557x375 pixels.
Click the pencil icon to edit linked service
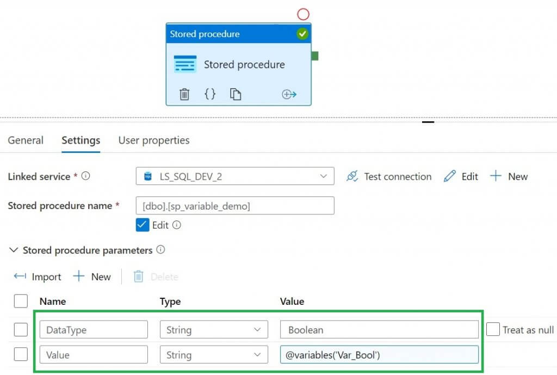(449, 176)
